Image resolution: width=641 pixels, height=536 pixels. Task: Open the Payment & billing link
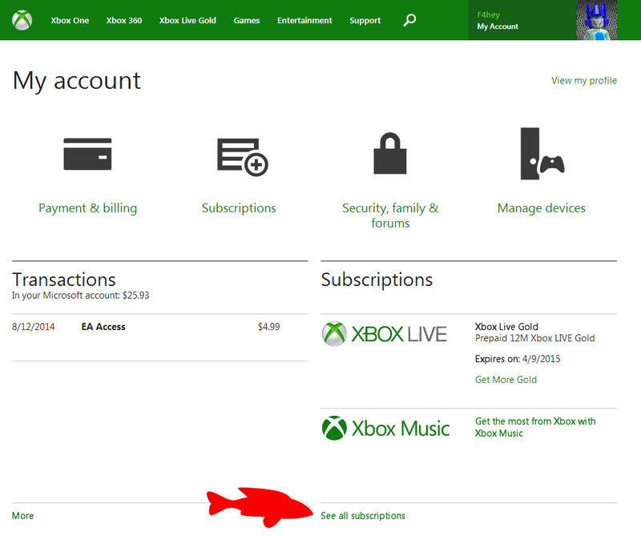coord(87,208)
